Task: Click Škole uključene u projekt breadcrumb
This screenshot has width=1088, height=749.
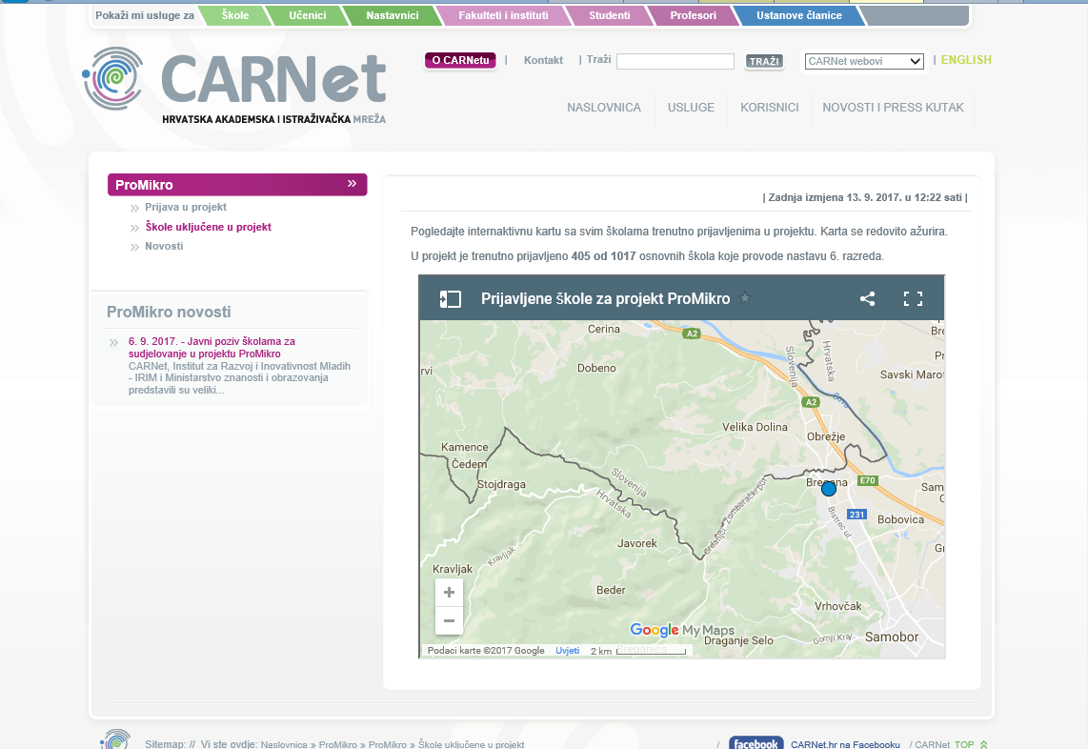Action: pos(472,744)
